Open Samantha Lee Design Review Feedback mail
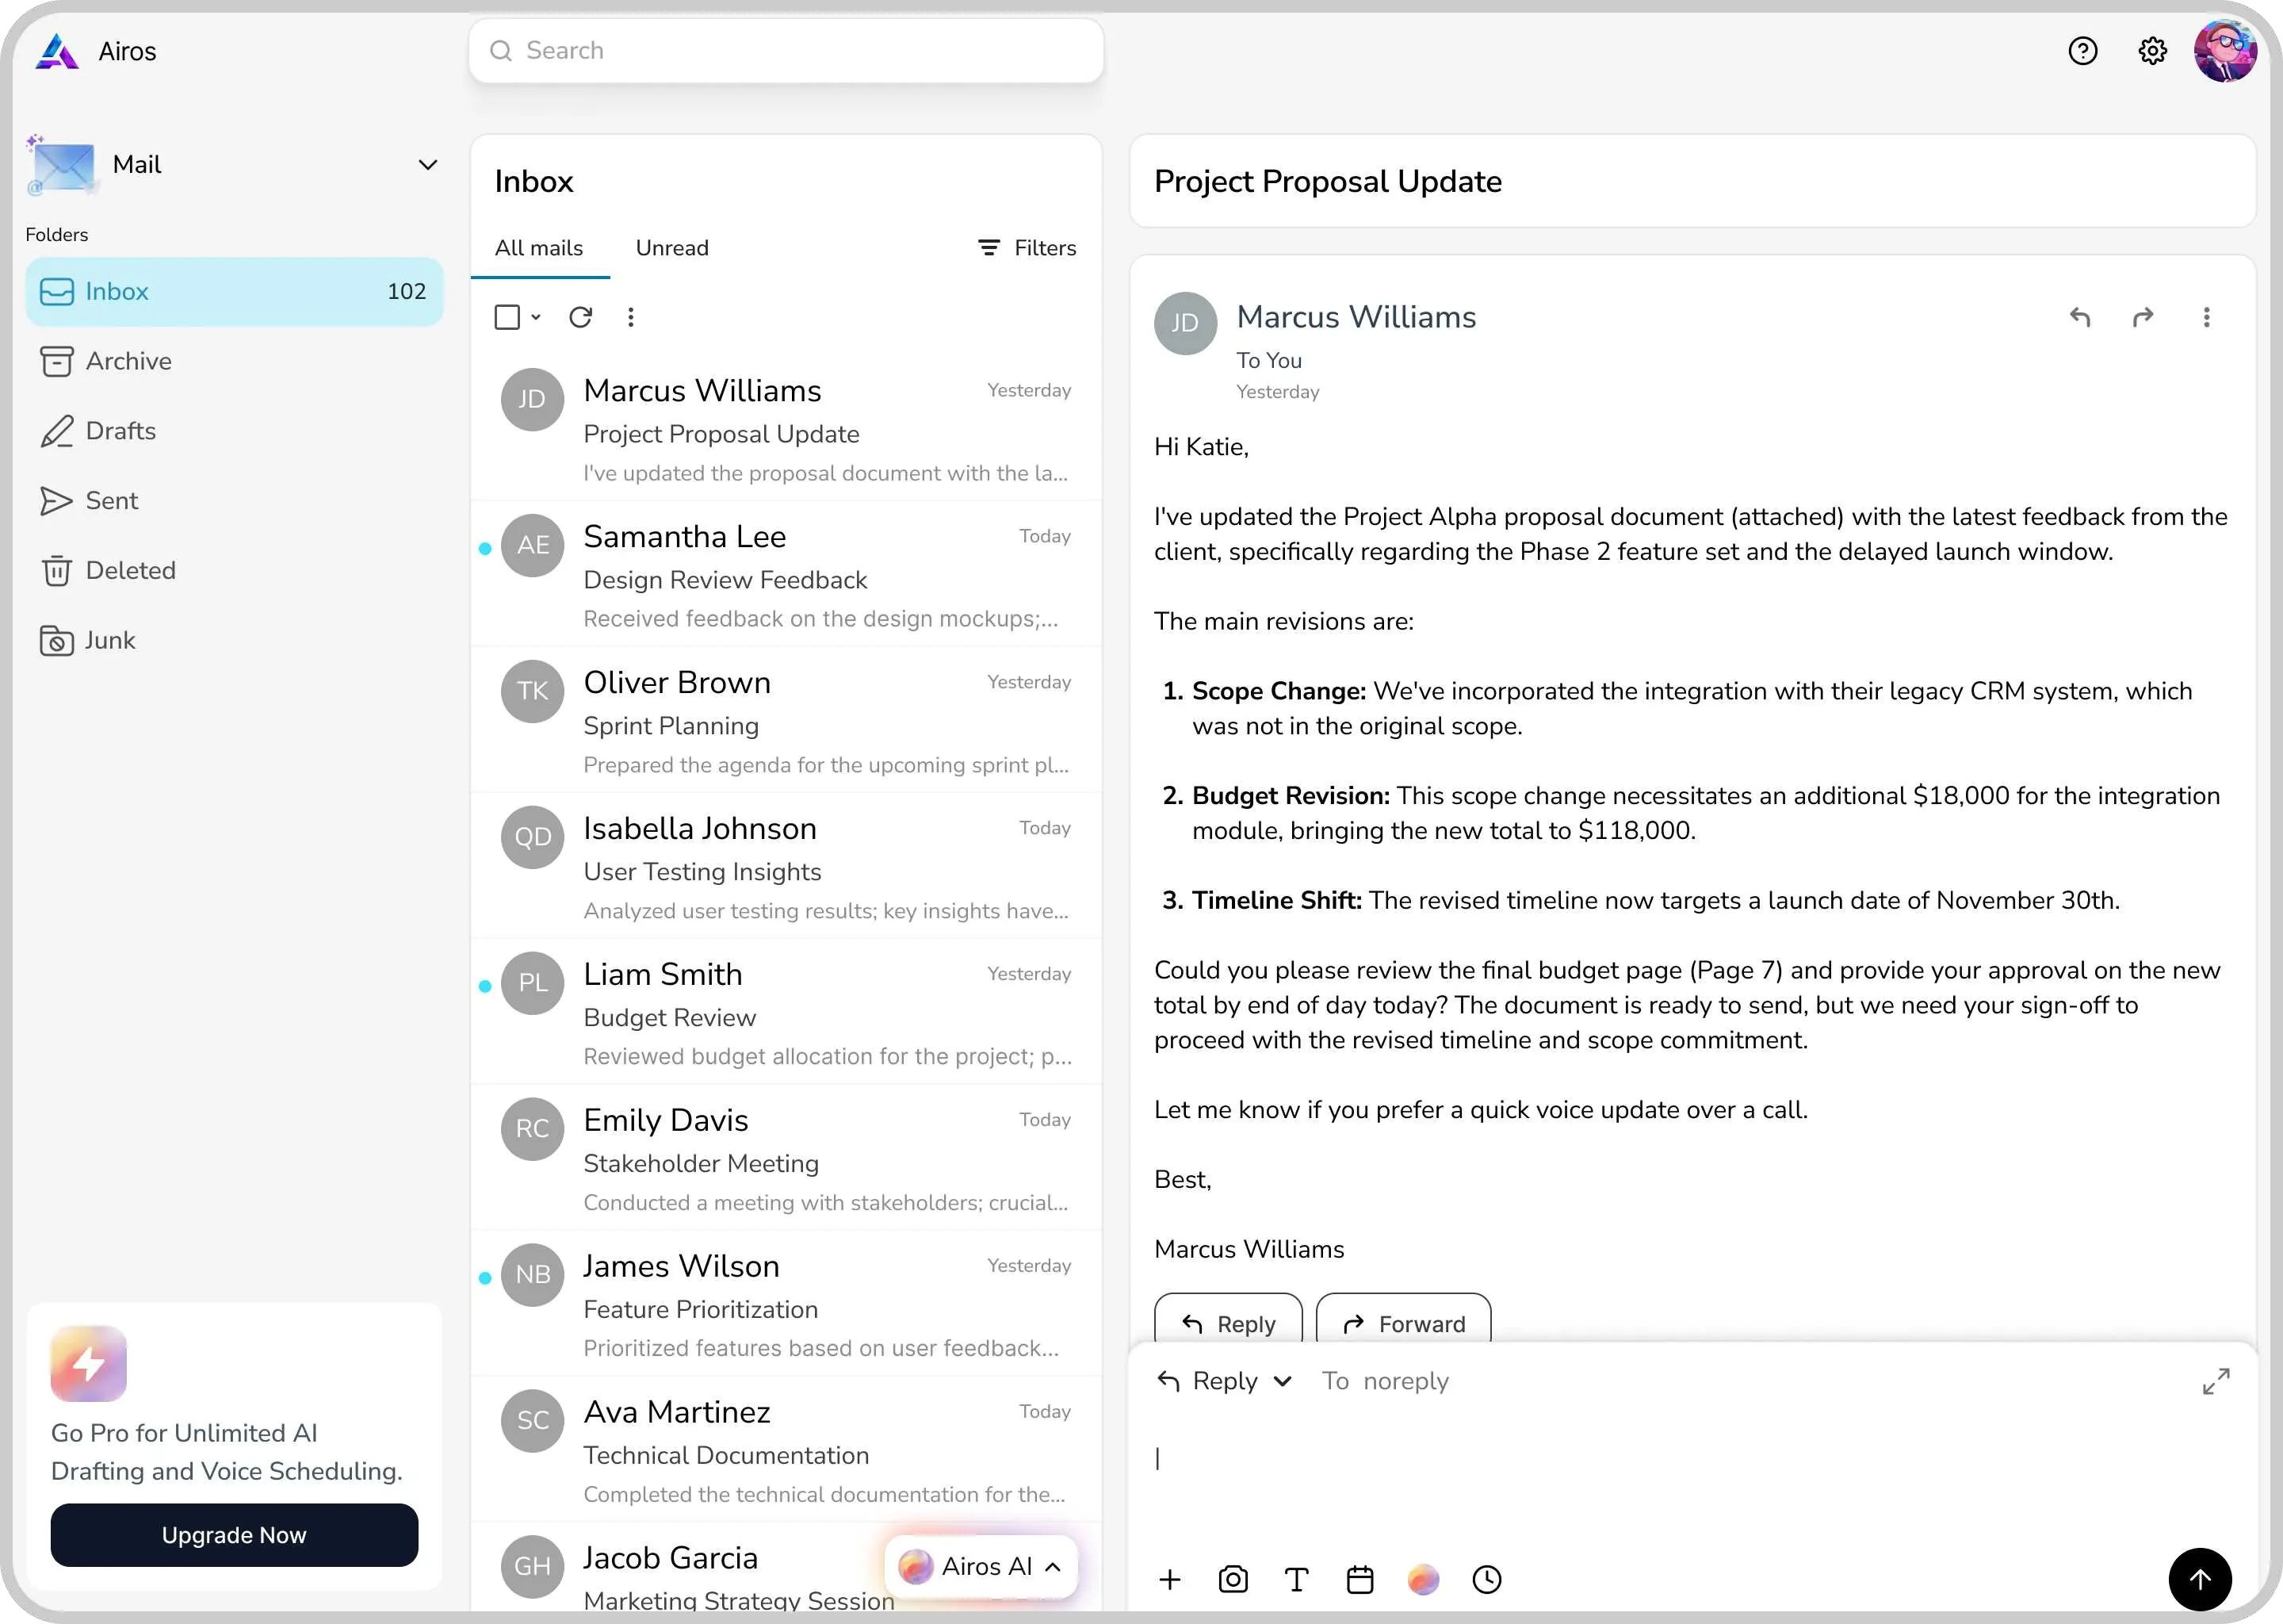This screenshot has height=1624, width=2283. click(x=786, y=574)
